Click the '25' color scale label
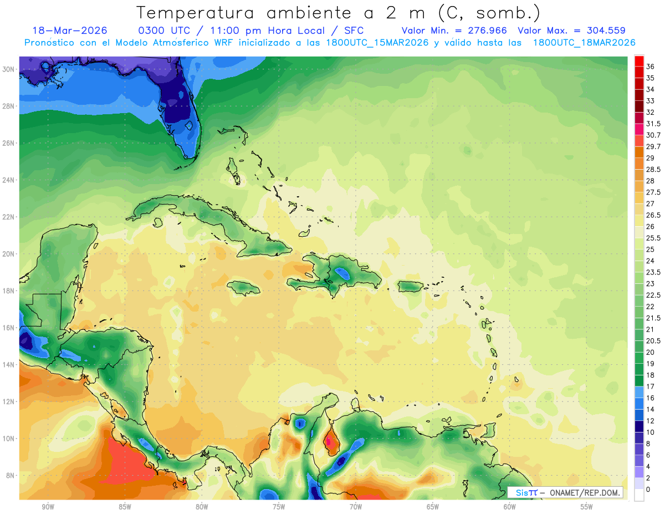The image size is (665, 514). (x=650, y=250)
